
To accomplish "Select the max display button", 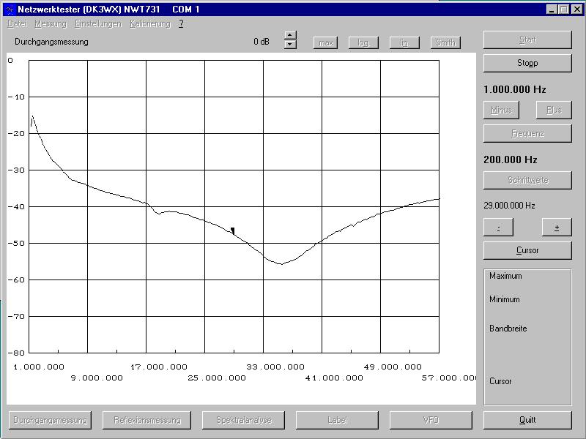I will [x=325, y=42].
